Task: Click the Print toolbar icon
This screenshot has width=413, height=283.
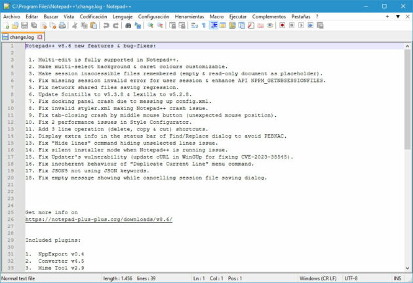Action: point(62,26)
